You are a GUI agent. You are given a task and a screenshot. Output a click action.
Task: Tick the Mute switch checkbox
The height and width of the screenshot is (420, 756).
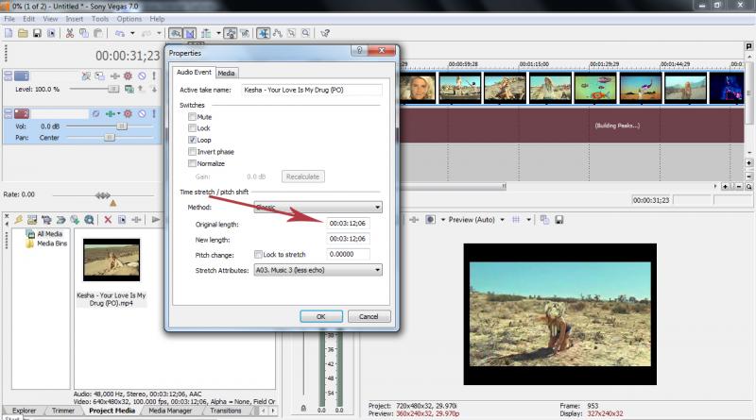tap(192, 116)
